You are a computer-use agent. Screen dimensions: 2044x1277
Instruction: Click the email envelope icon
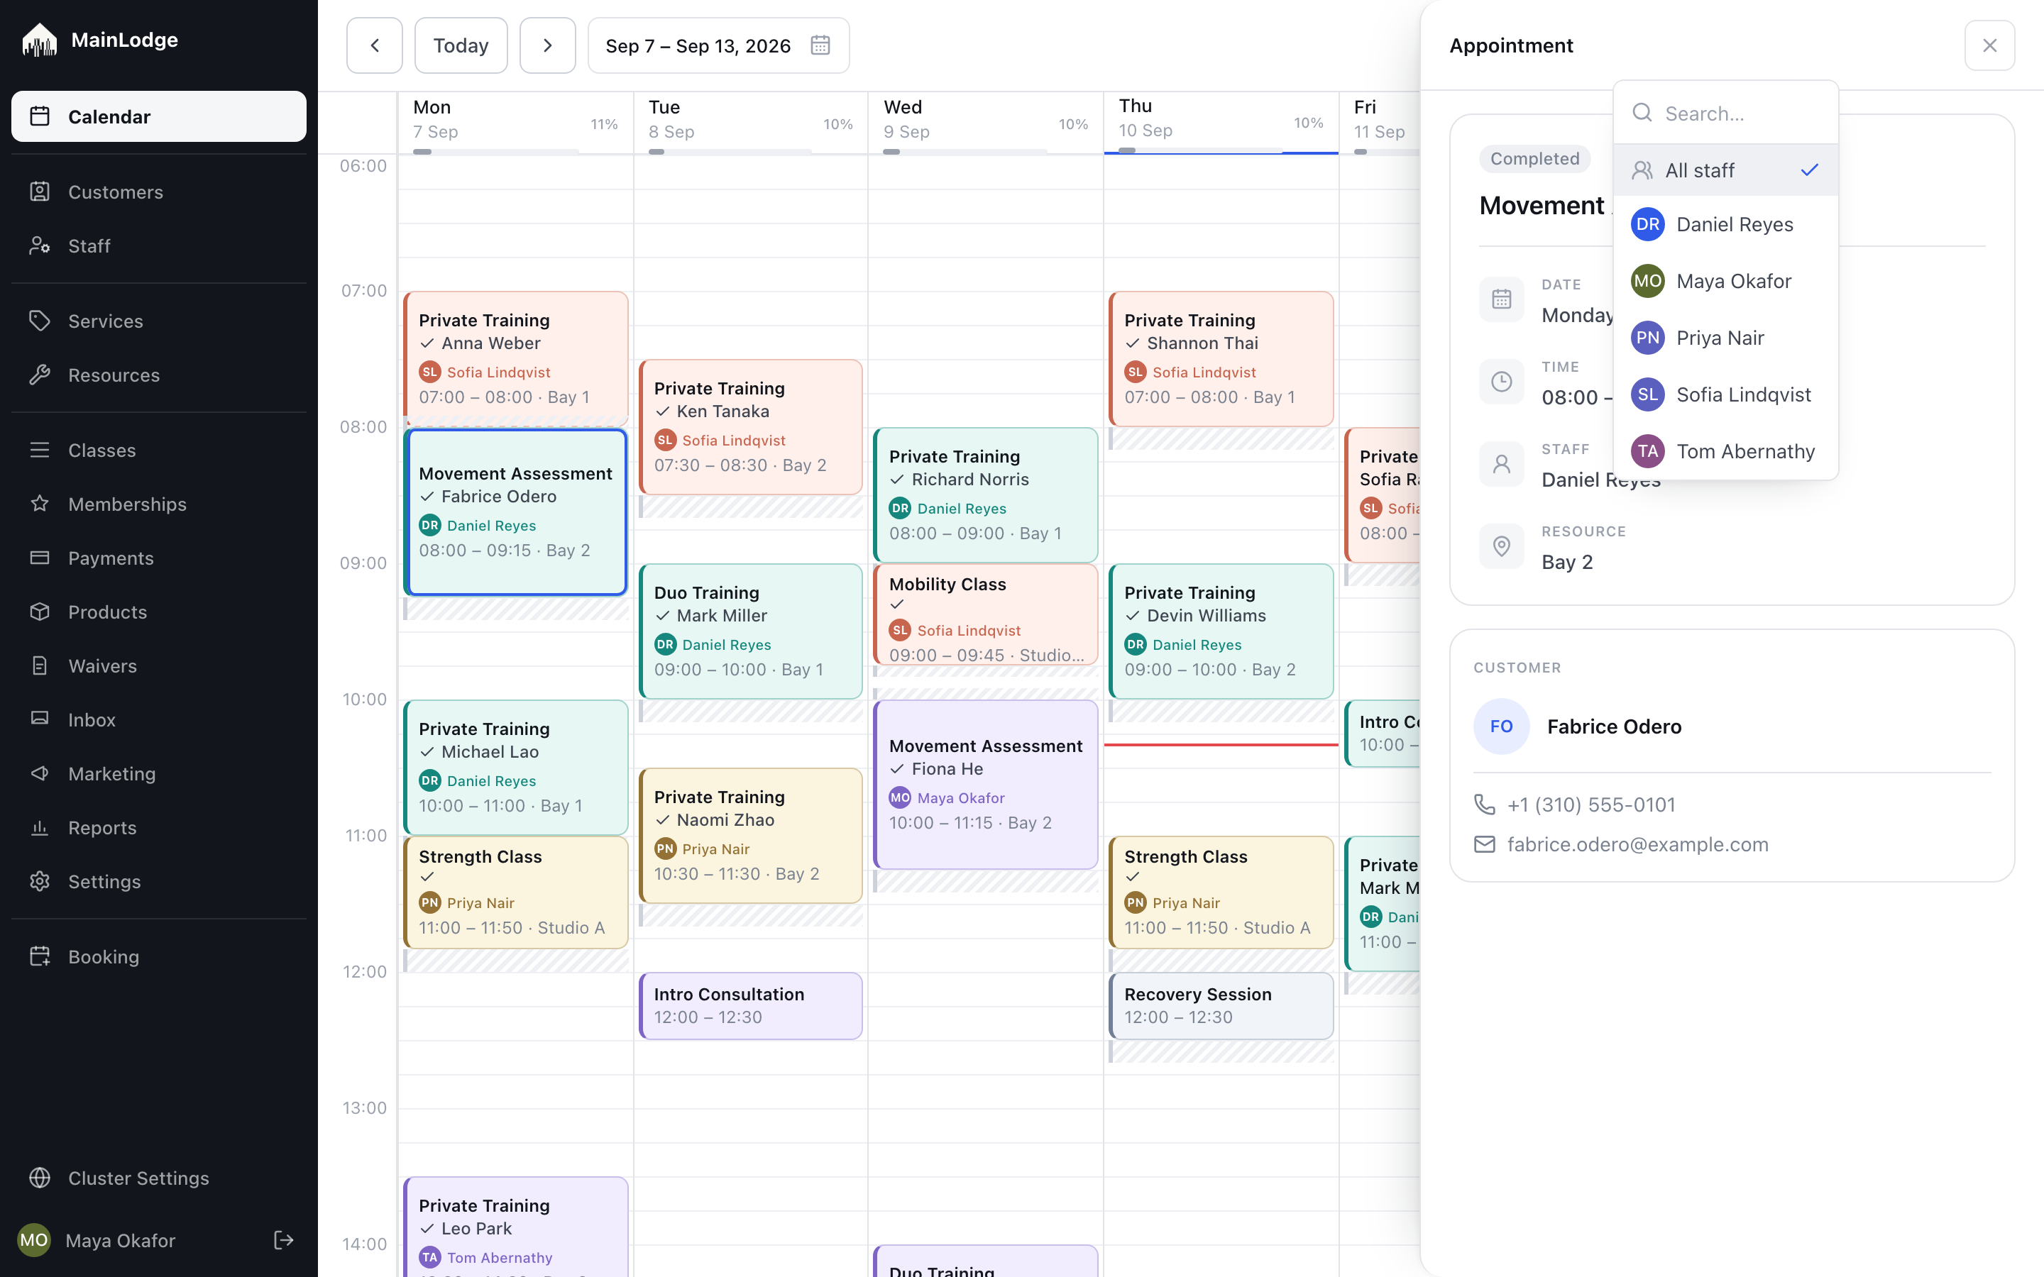[1485, 844]
